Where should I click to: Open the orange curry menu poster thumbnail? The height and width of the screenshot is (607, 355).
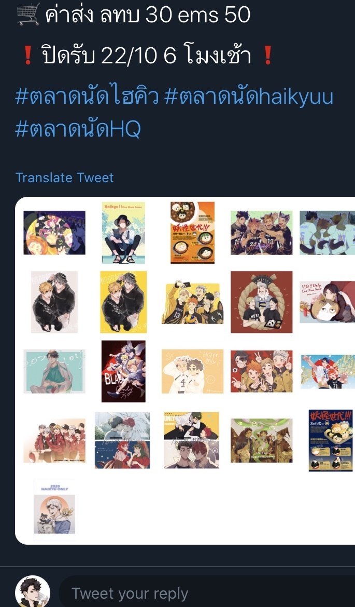(x=192, y=233)
